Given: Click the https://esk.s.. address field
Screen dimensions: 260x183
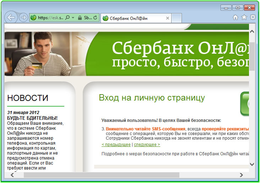Looking at the screenshot, I should tap(50, 18).
